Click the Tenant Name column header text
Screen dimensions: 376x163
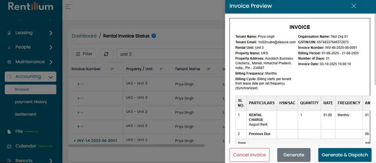[187, 69]
